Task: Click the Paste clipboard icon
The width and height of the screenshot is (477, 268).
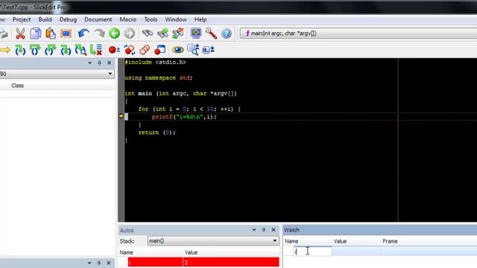Action: click(51, 33)
